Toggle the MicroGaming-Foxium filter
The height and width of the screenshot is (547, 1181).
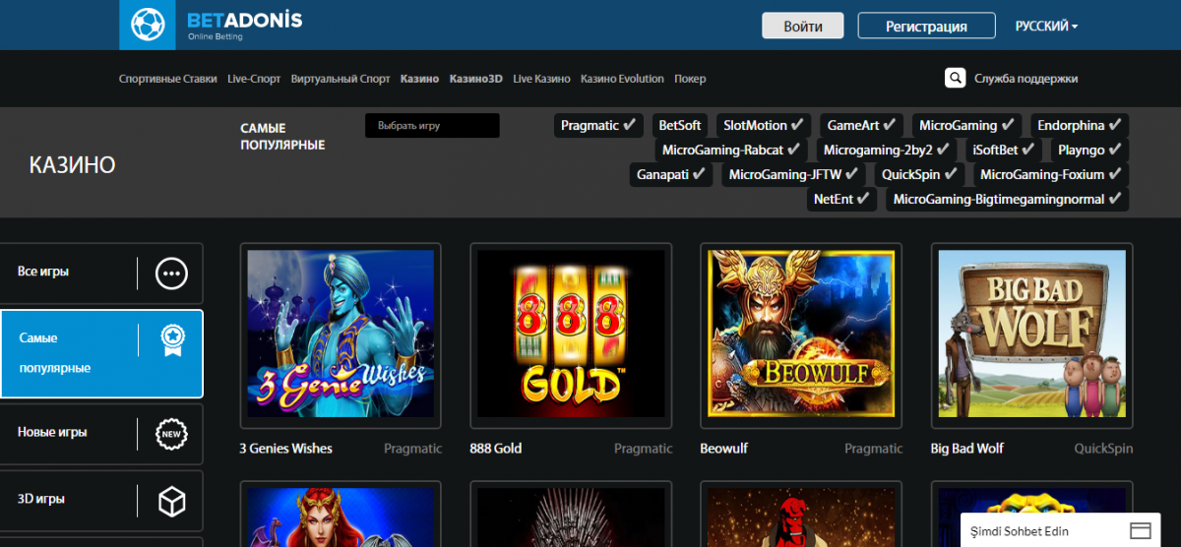[1051, 175]
